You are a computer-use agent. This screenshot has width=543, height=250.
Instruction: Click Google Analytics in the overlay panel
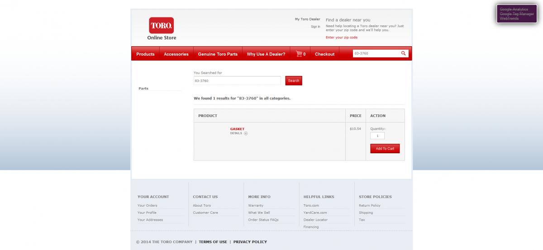pos(514,9)
